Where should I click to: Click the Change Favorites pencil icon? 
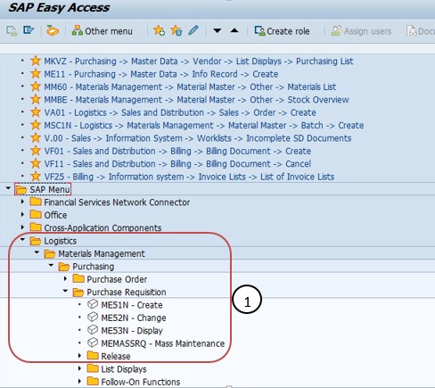point(193,30)
